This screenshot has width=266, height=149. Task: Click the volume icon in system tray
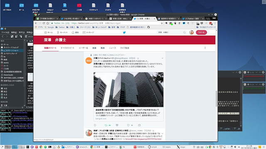[x=235, y=147]
